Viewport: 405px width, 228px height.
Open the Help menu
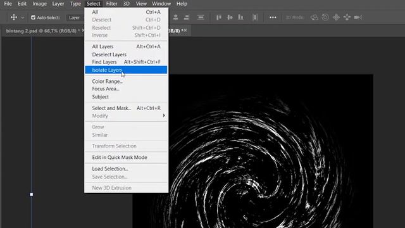182,4
